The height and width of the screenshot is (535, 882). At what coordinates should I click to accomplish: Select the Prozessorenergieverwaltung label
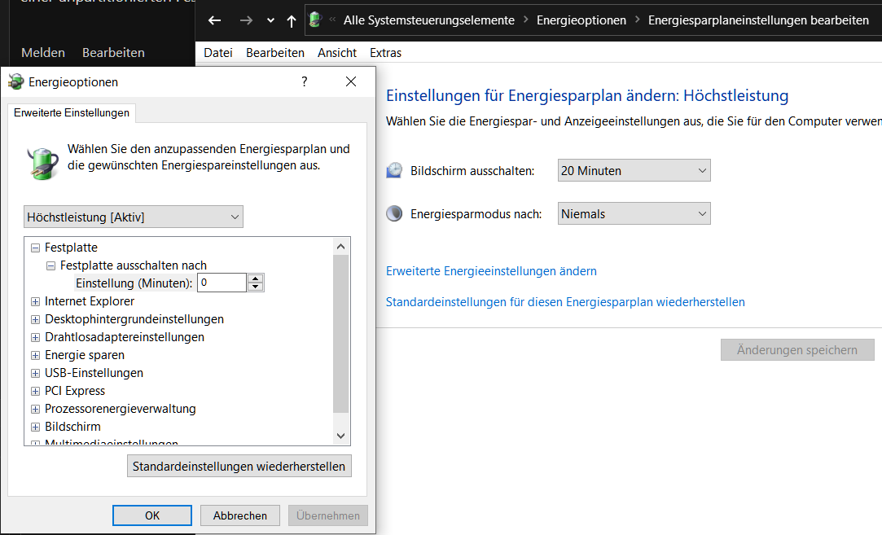click(x=121, y=409)
